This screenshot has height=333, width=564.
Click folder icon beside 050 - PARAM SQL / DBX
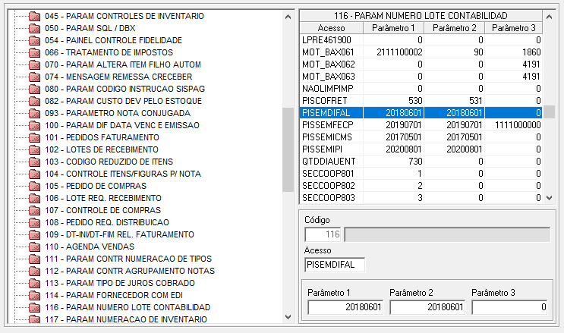pyautogui.click(x=34, y=28)
